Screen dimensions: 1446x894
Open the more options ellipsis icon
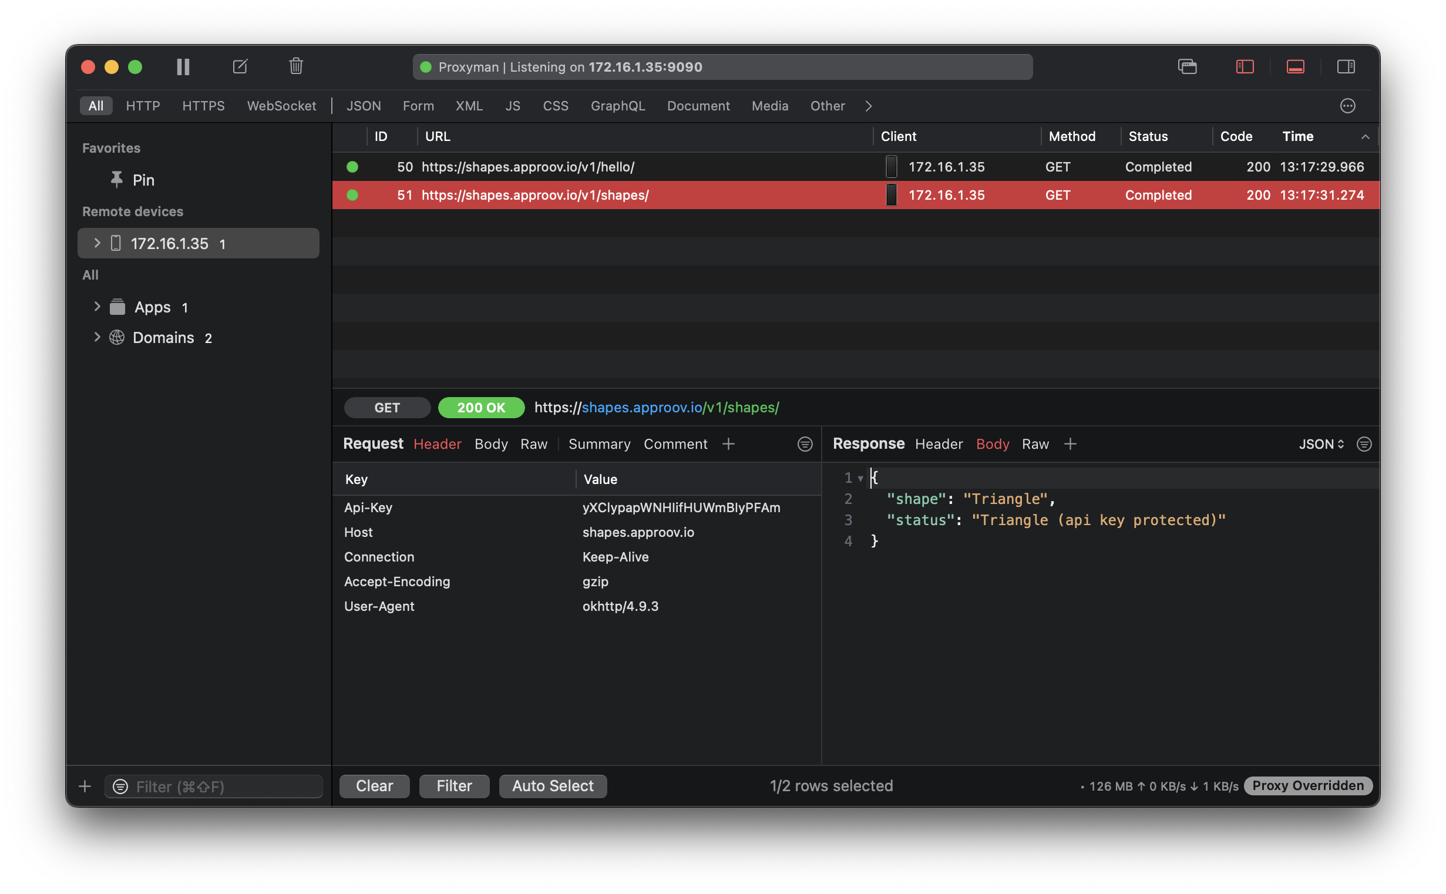1347,106
